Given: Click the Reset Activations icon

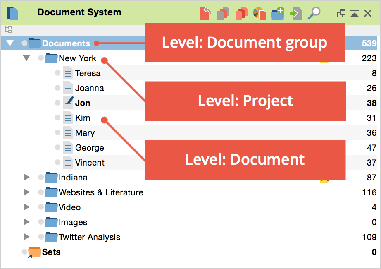Looking at the screenshot, I should point(205,13).
